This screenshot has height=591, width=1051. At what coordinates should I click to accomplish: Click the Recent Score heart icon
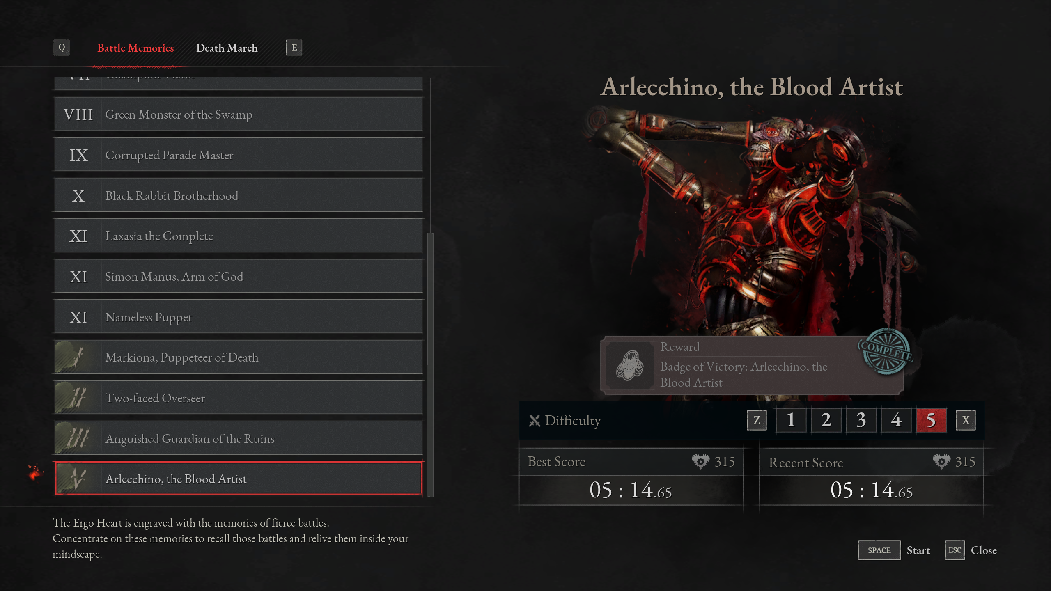(941, 461)
